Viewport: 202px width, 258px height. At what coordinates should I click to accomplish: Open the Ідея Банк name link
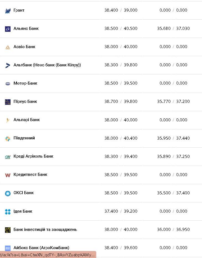click(23, 211)
